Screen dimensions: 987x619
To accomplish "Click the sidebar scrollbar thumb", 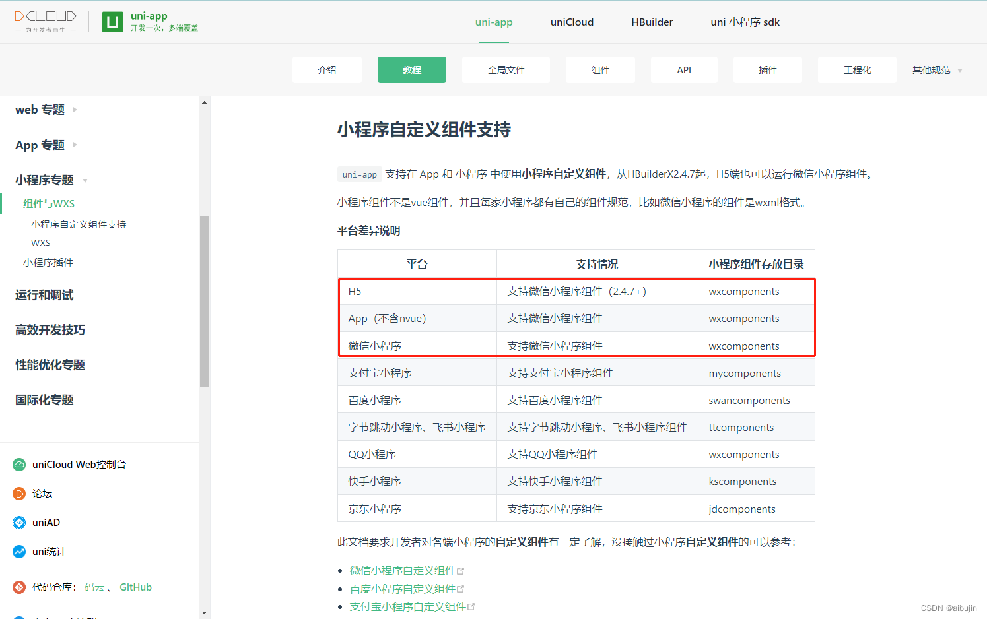I will pyautogui.click(x=204, y=301).
